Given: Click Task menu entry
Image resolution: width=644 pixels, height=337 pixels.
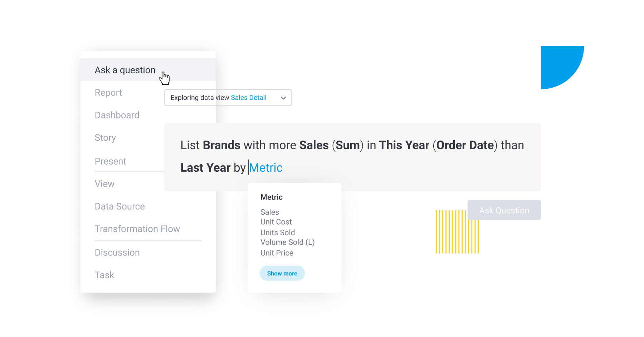Looking at the screenshot, I should pyautogui.click(x=104, y=275).
